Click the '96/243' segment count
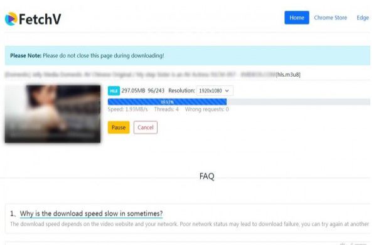Screen dimensions: 376x245 [156, 90]
